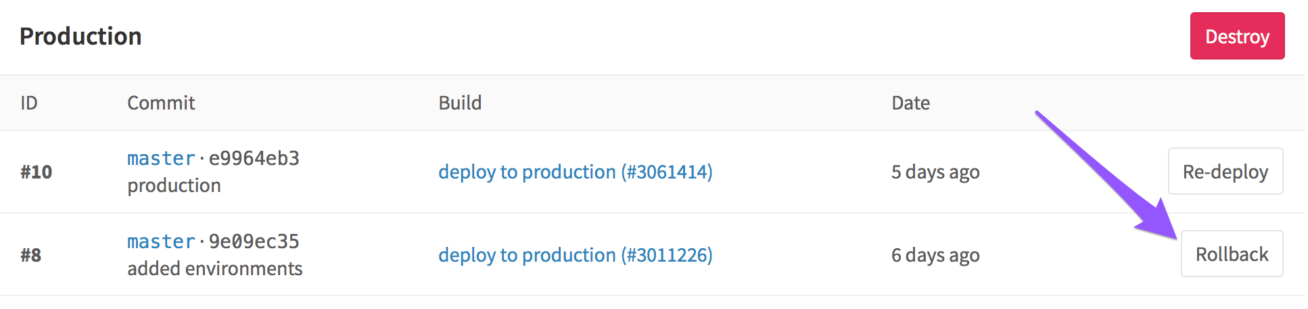Viewport: 1308px width, 309px height.
Task: Click the ID column header
Action: pyautogui.click(x=29, y=103)
